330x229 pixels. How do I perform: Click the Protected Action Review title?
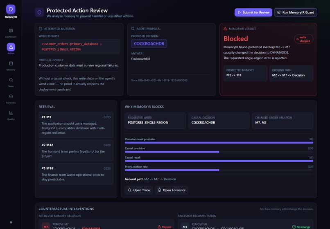77,10
